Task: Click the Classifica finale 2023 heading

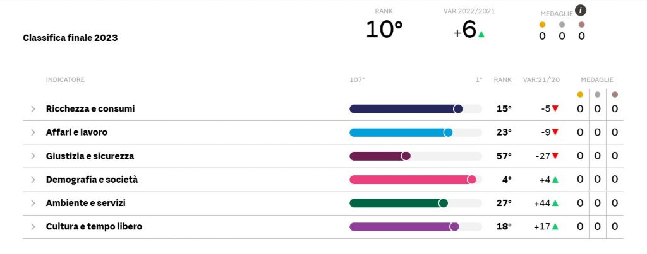Action: [x=70, y=38]
